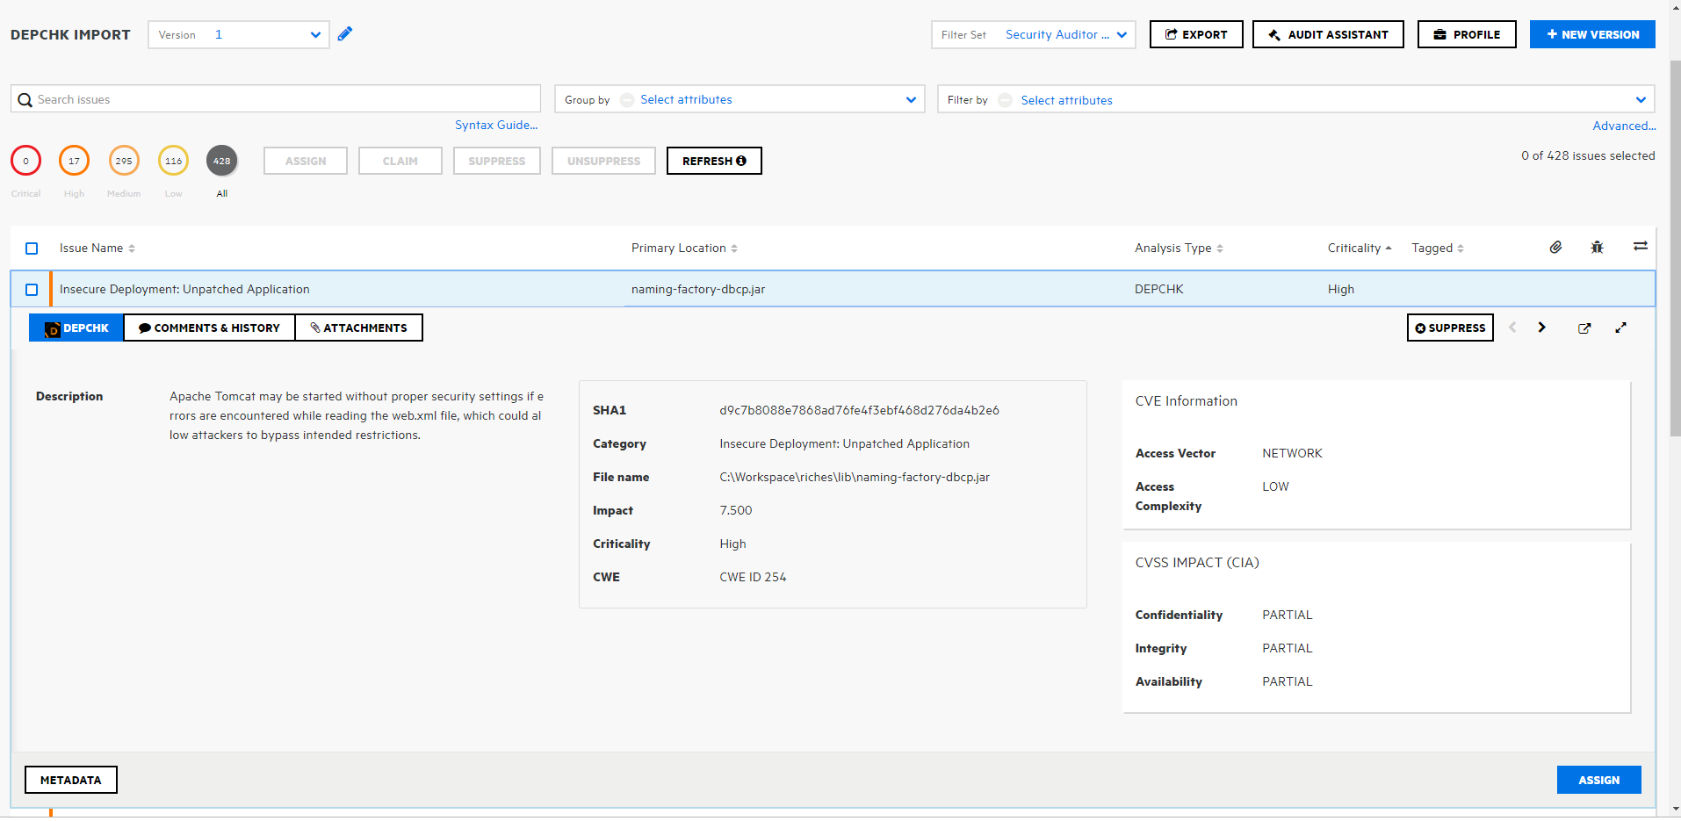Click blue Assign button at bottom

[x=1598, y=780]
